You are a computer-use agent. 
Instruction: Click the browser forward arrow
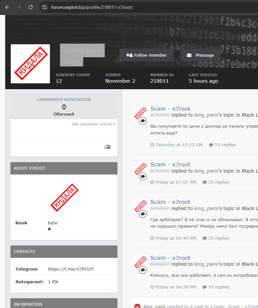coord(19,7)
